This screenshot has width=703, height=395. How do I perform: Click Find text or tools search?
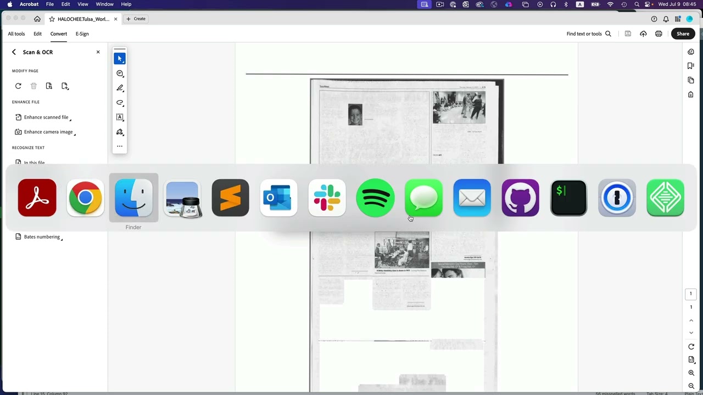click(589, 34)
